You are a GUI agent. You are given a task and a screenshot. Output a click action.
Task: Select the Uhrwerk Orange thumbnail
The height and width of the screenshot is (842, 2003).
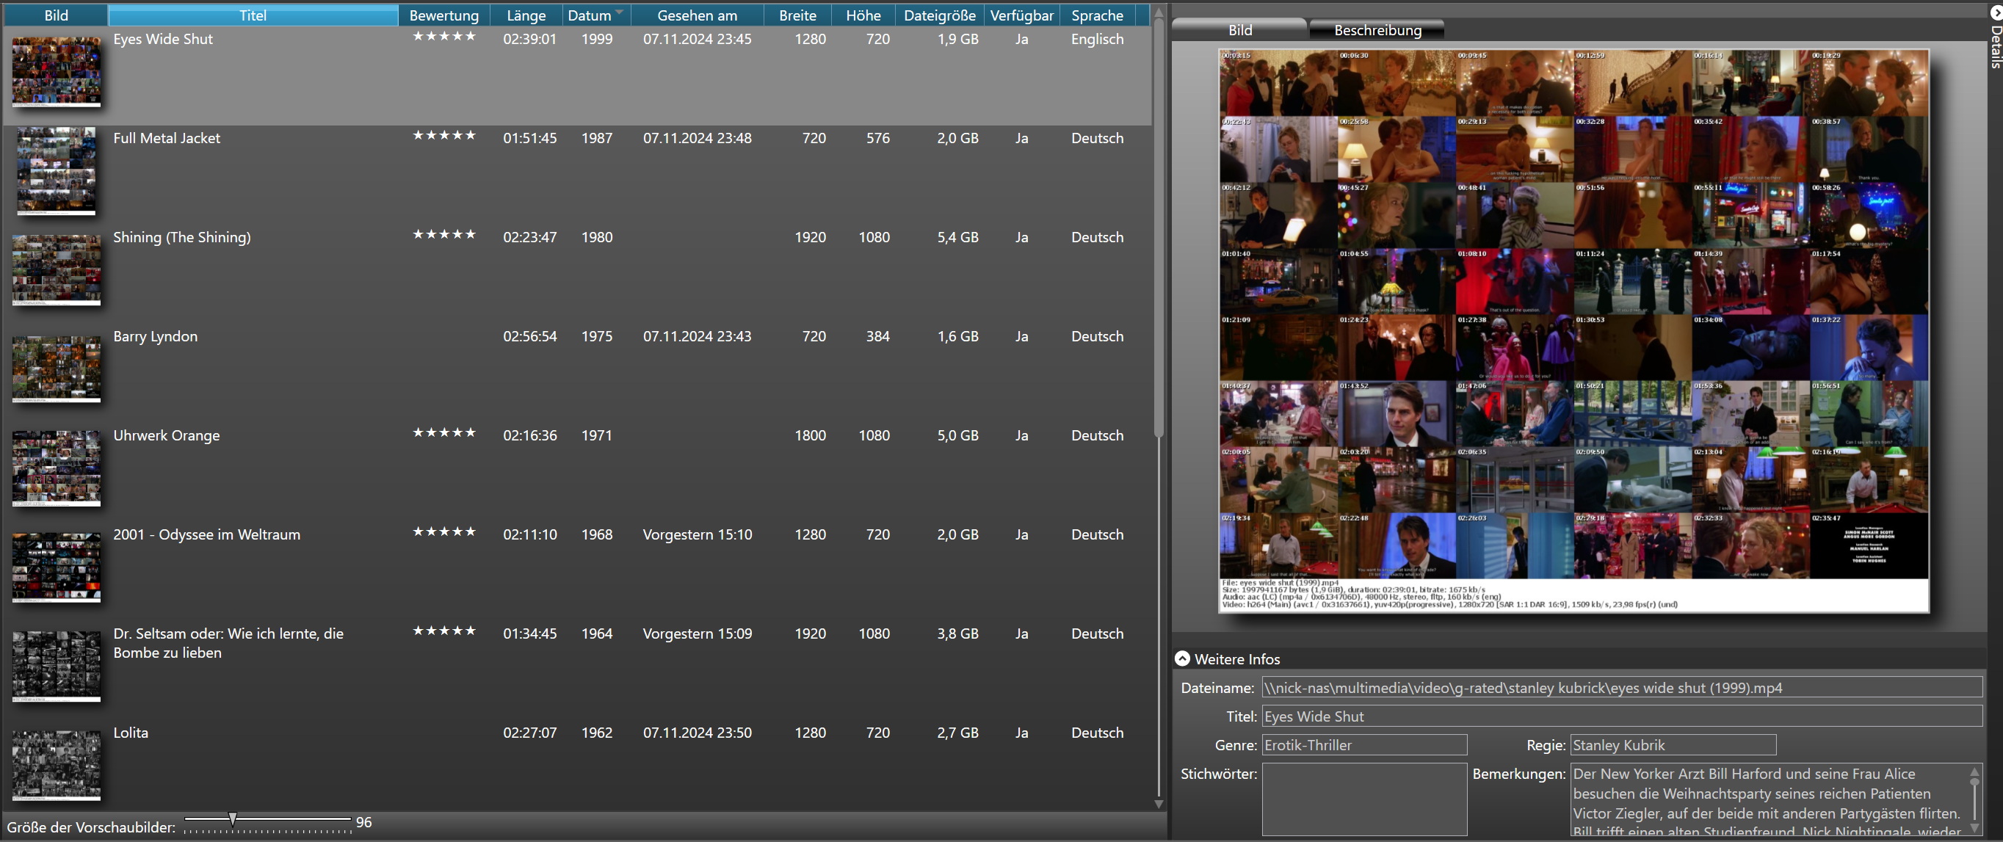click(56, 468)
